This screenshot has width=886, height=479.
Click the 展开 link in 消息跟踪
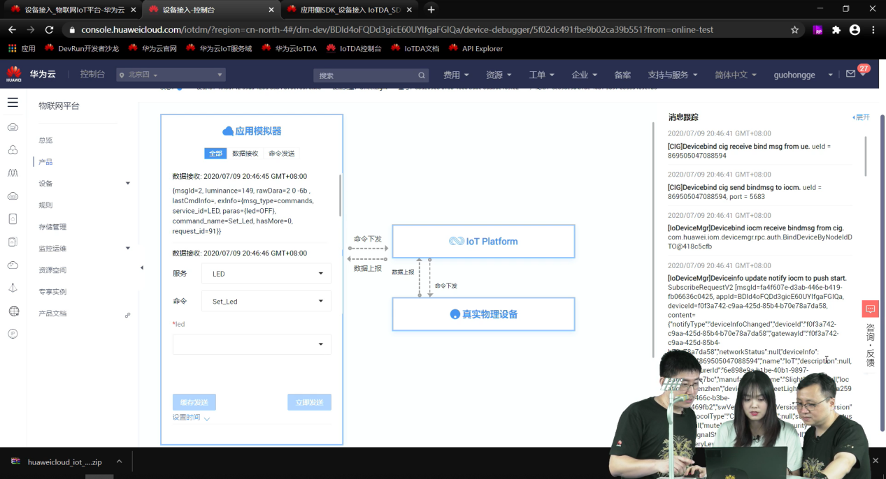point(862,117)
